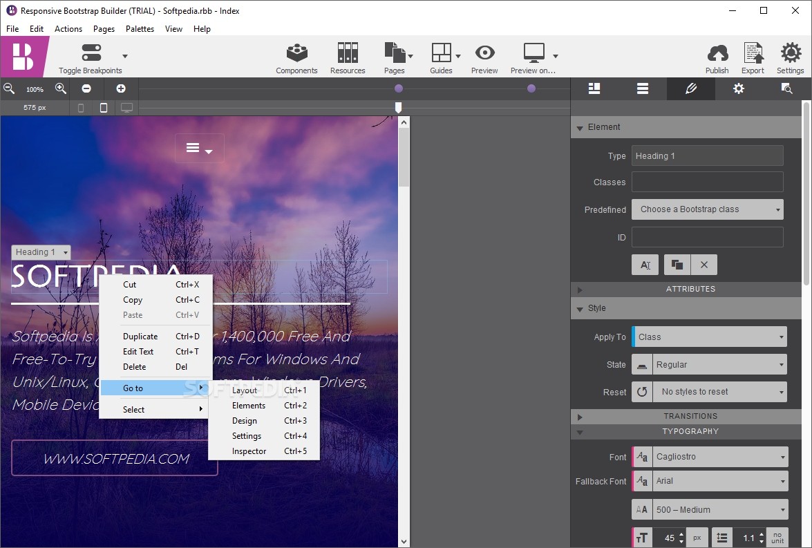Choose Duplicate from the context menu
The image size is (812, 548).
[x=156, y=336]
